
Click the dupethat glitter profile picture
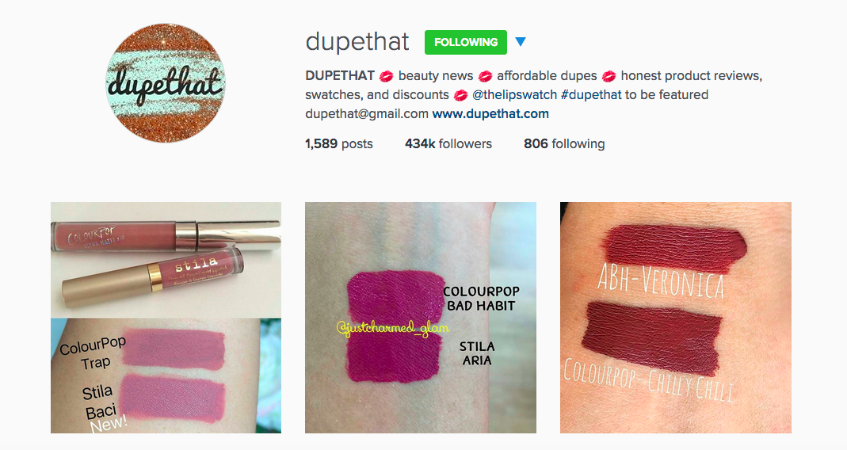[166, 82]
